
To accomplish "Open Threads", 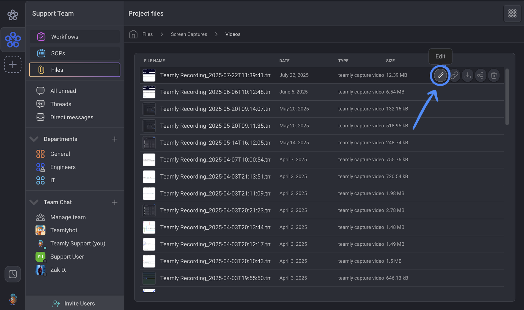I will pyautogui.click(x=61, y=104).
